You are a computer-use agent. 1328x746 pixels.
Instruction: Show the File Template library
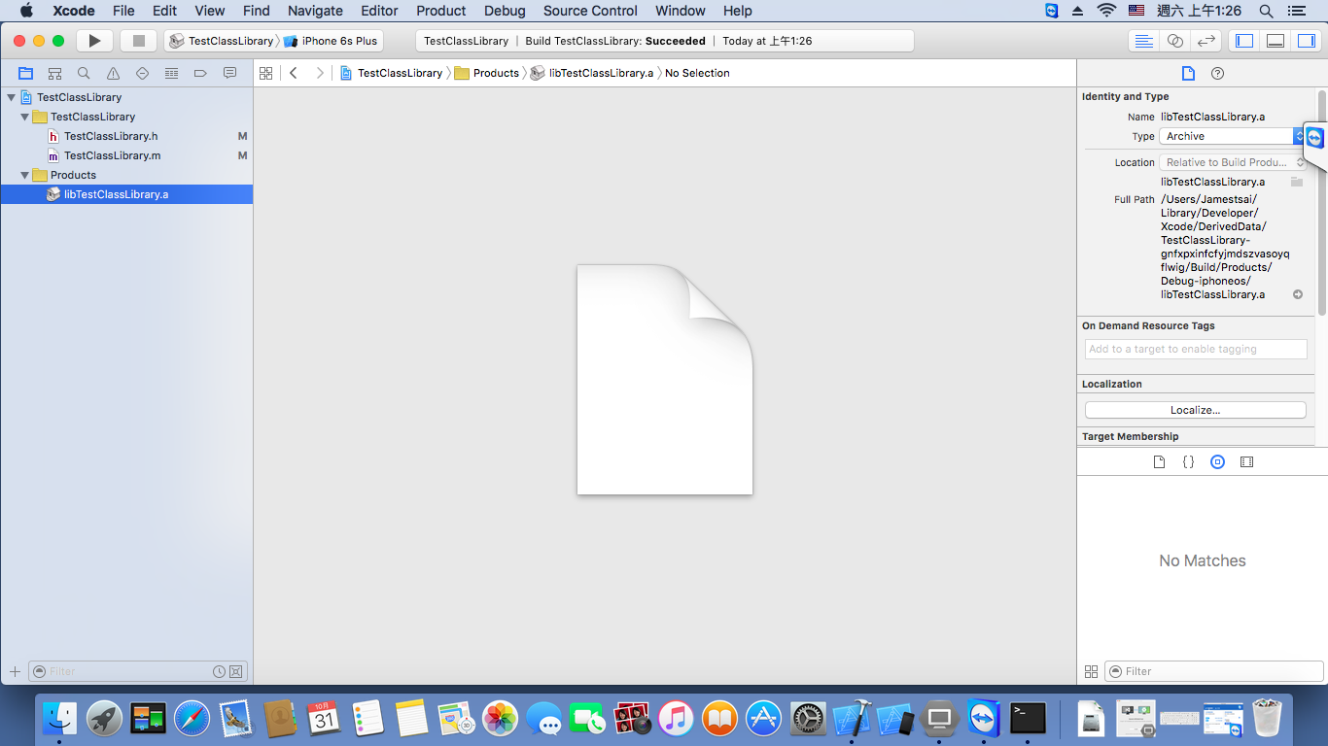(1159, 462)
